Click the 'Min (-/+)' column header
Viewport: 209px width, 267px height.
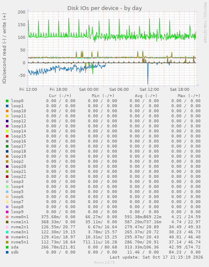[103, 96]
